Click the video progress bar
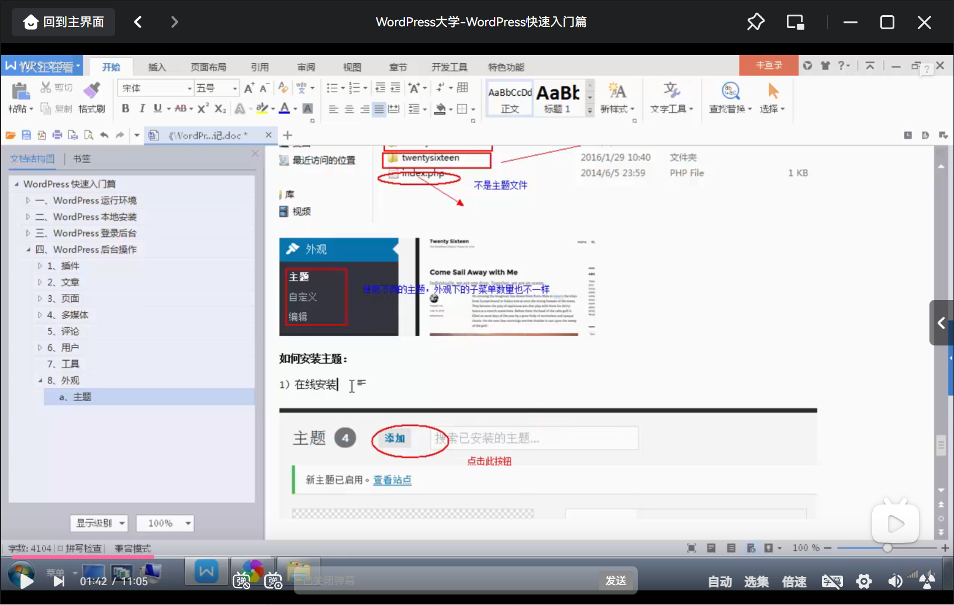This screenshot has width=954, height=605. pyautogui.click(x=477, y=557)
